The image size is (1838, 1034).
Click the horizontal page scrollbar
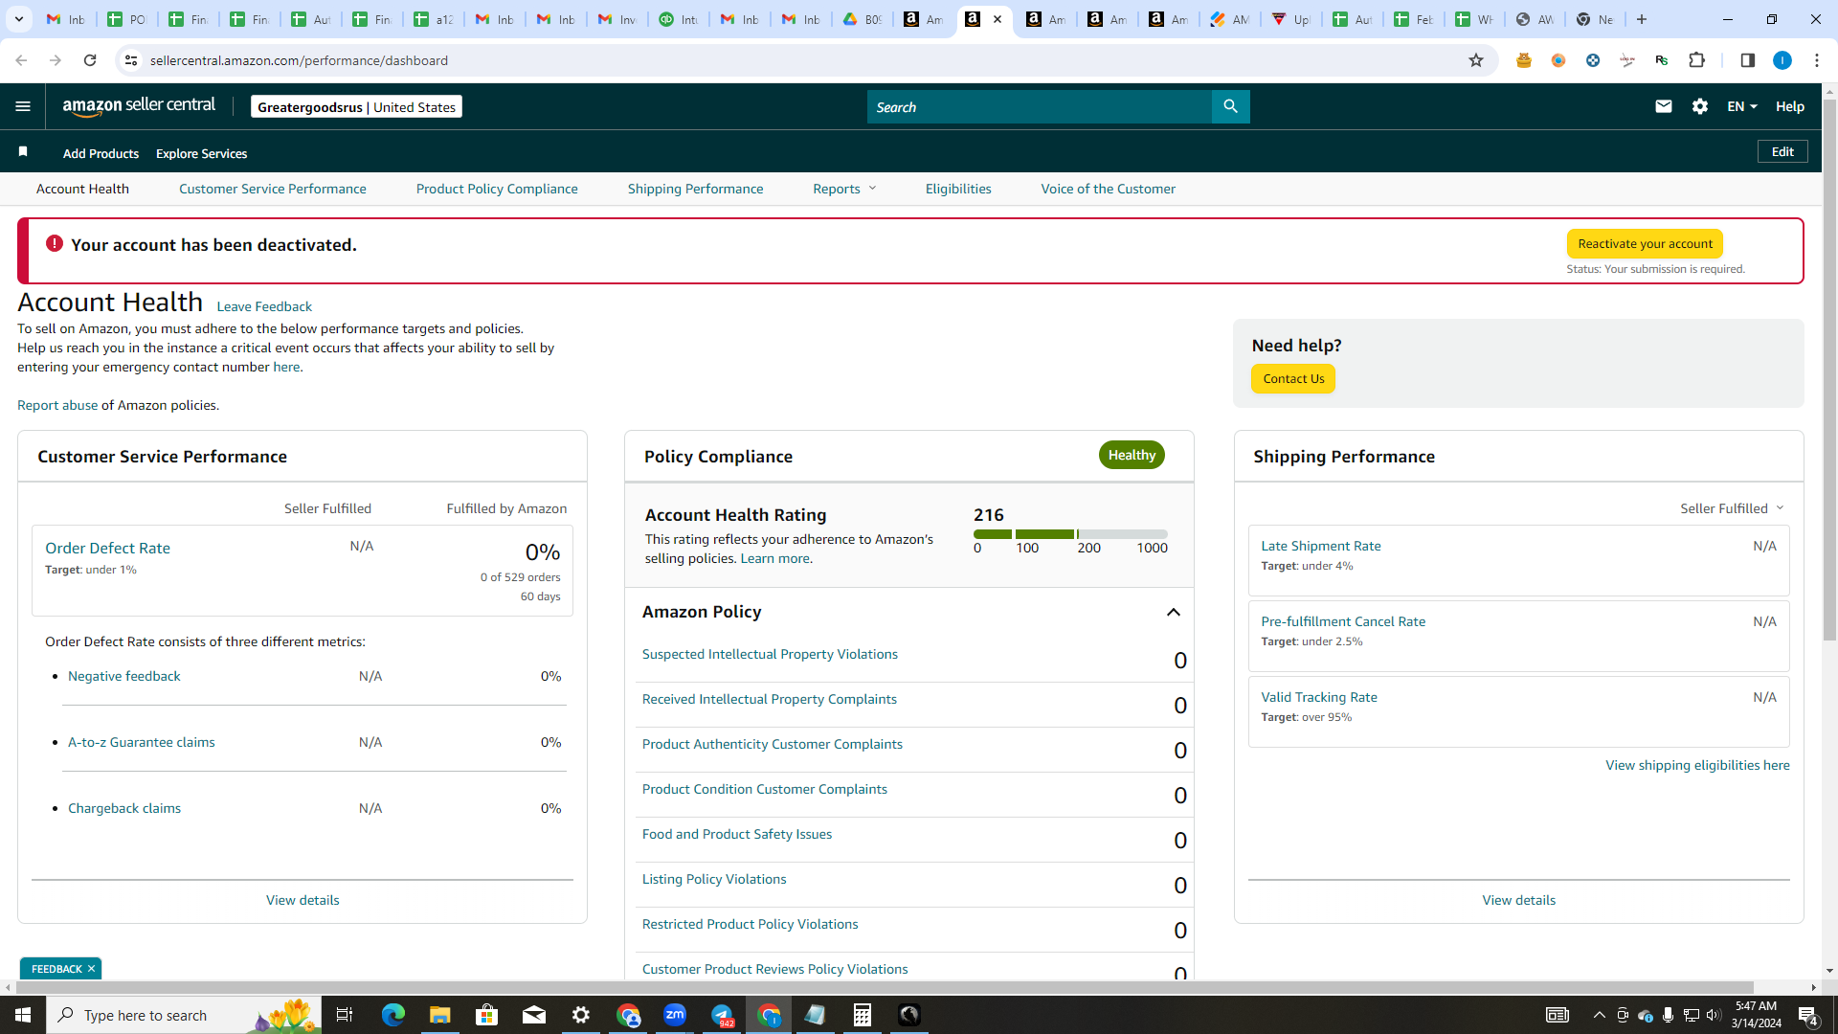[x=884, y=987]
